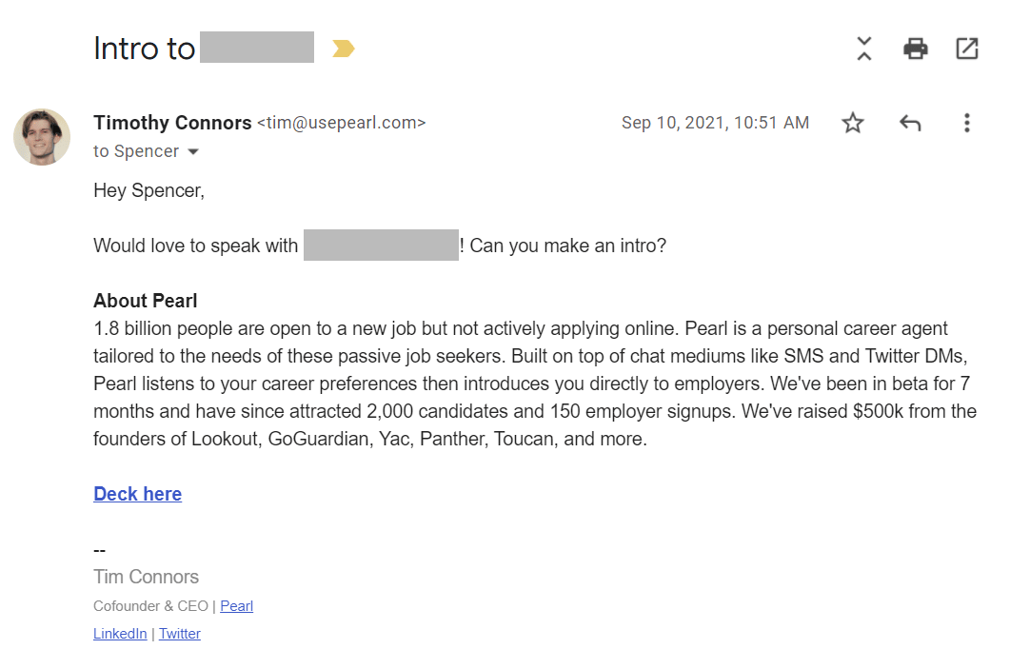This screenshot has width=1010, height=669.
Task: Click the collapse all messages icon
Action: [x=863, y=49]
